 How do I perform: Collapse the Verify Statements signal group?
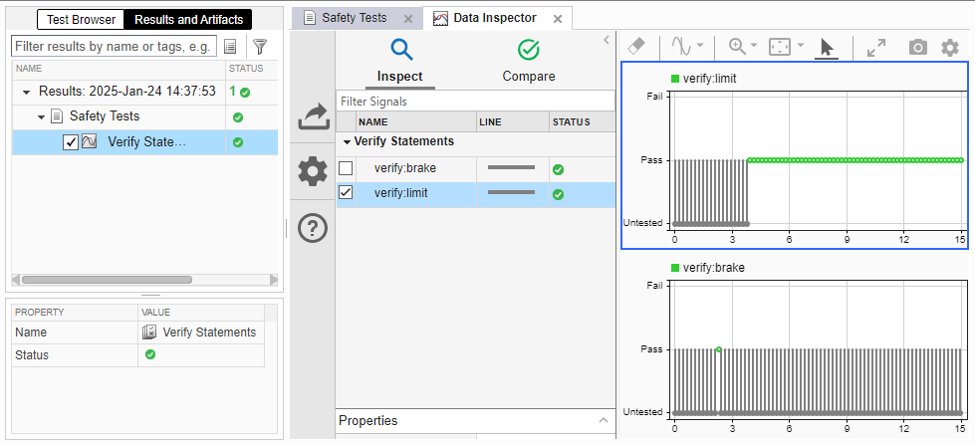347,141
